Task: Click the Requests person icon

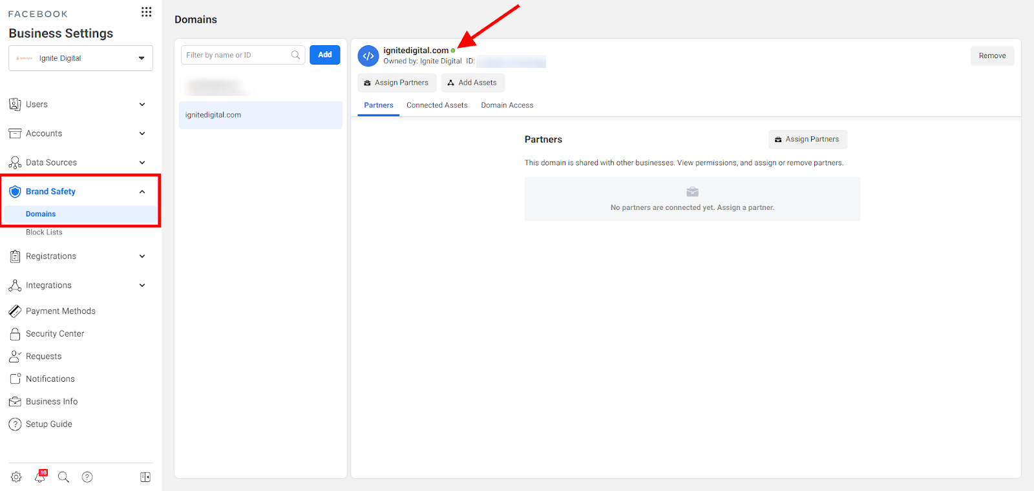Action: (x=15, y=357)
